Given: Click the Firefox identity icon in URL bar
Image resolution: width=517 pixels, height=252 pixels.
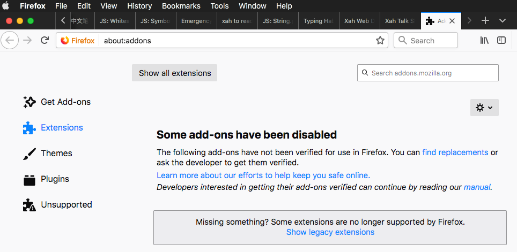Looking at the screenshot, I should [x=65, y=41].
